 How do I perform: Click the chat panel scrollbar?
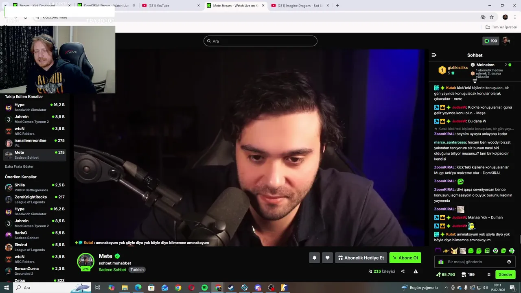pyautogui.click(x=519, y=239)
